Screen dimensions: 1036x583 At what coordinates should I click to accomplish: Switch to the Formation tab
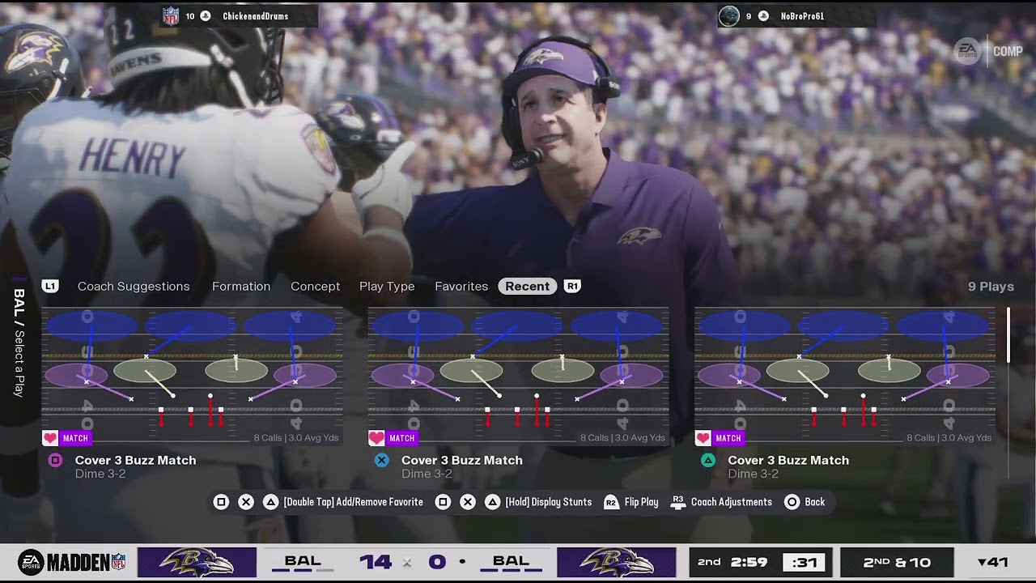[241, 286]
